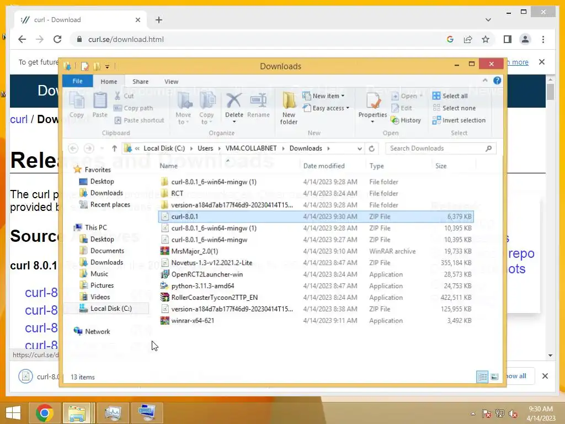
Task: Select the winrar-x64-621 application file
Action: pos(316,321)
